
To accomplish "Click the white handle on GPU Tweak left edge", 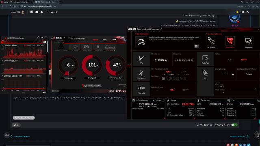I will [50, 72].
